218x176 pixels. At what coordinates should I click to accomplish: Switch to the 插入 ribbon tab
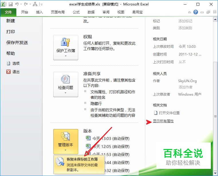39,12
